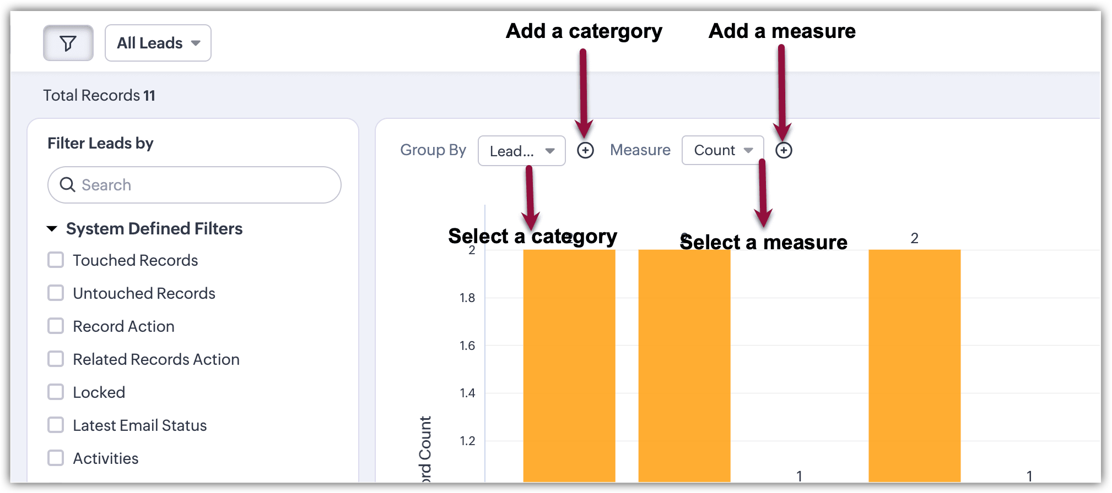Click the Total Records 11 label
The height and width of the screenshot is (493, 1112).
point(99,96)
